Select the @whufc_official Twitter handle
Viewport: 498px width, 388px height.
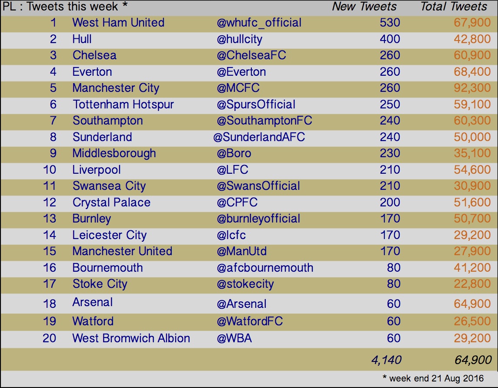259,23
